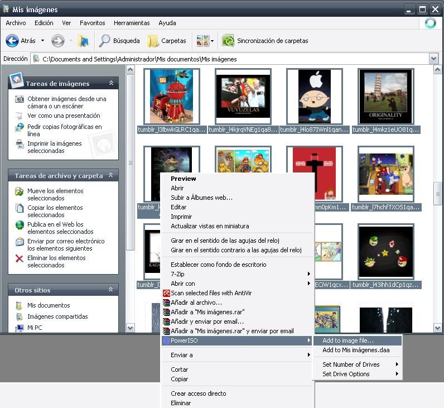Click the Búsqueda magnifier icon

(105, 41)
